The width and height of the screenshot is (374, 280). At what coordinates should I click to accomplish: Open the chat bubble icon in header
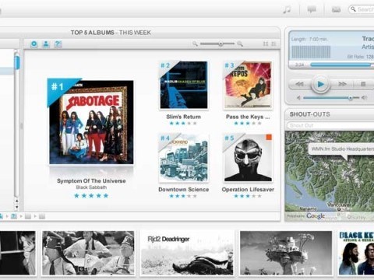pyautogui.click(x=312, y=10)
